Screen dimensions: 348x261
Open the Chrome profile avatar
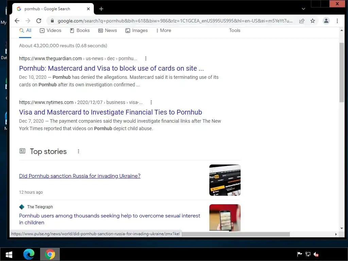(326, 21)
